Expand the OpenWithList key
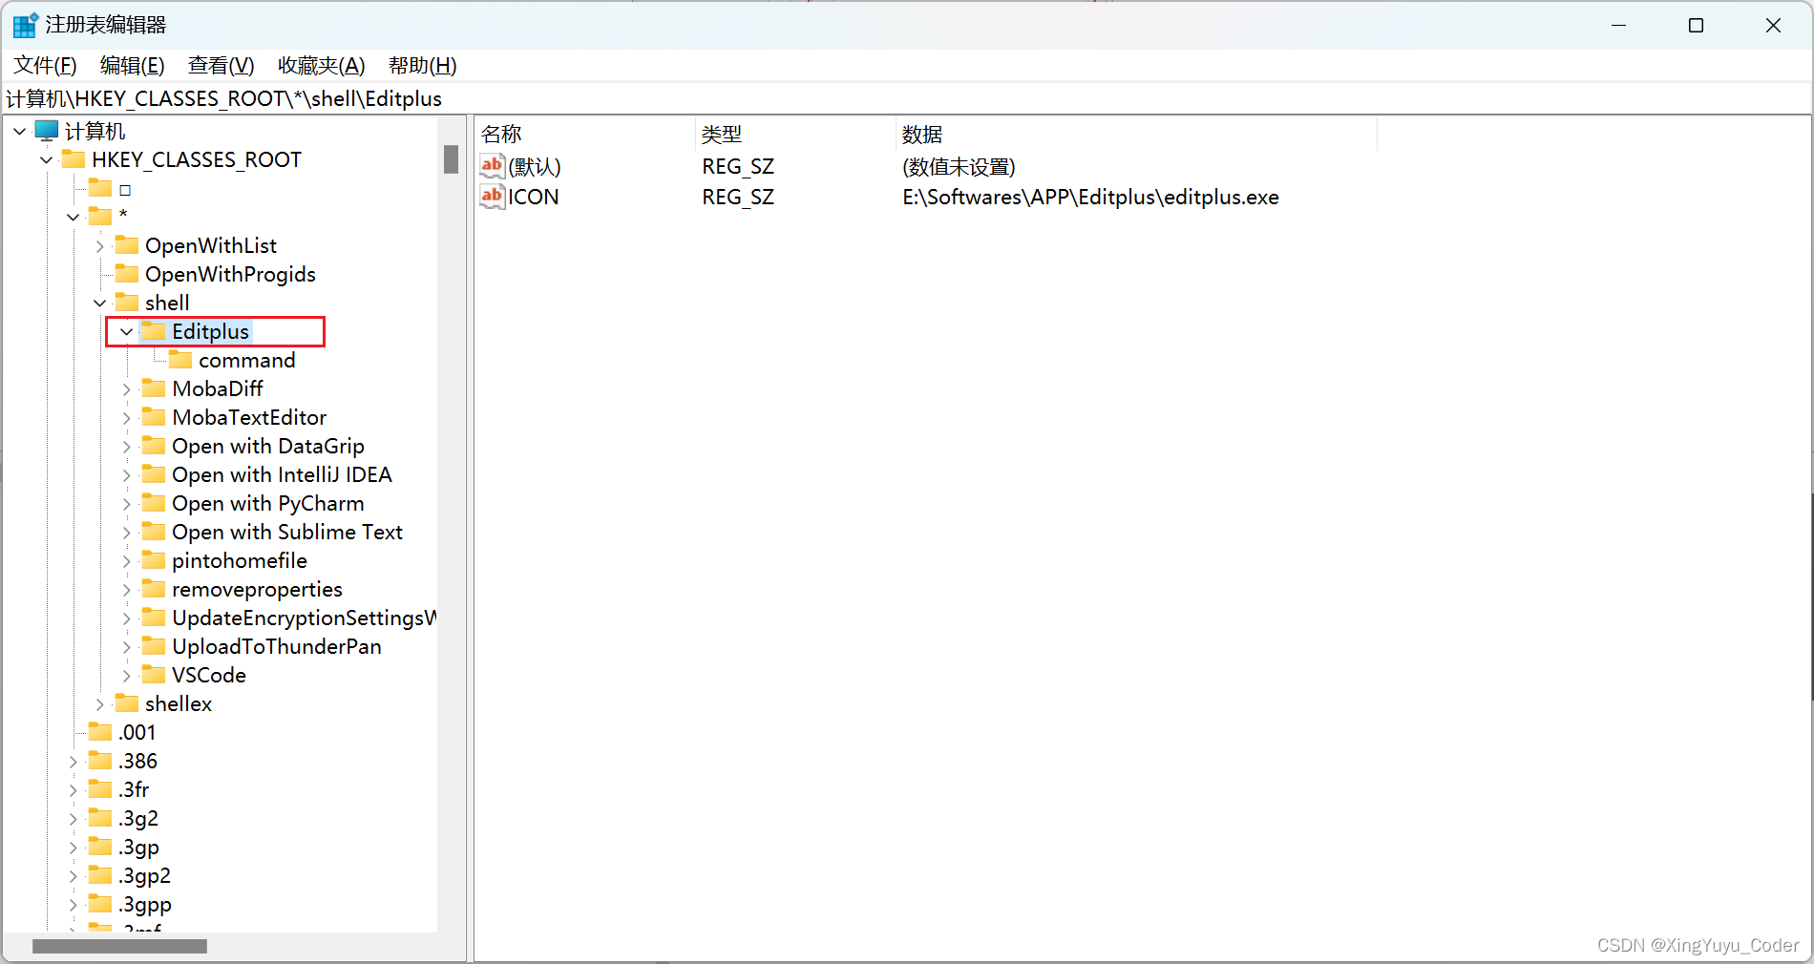This screenshot has width=1814, height=964. [x=100, y=246]
